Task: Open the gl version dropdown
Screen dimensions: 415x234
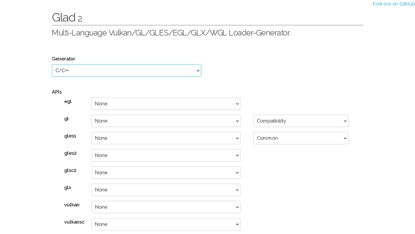Action: (166, 121)
